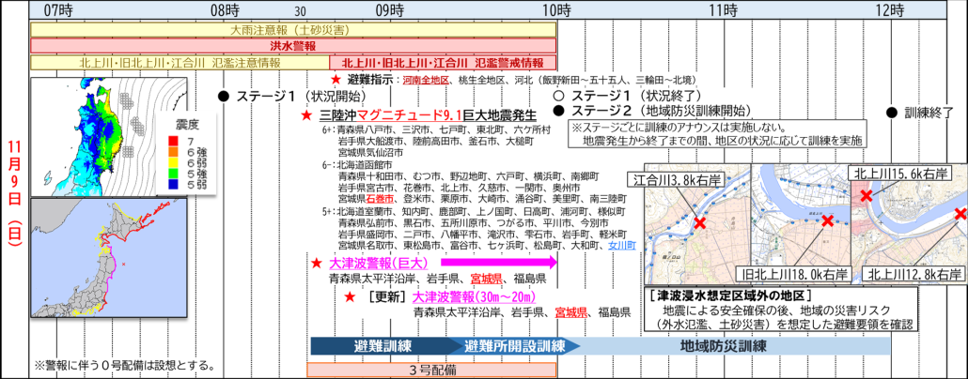Image resolution: width=968 pixels, height=379 pixels.
Task: Select the black dot for ステージ1（状況開始）
Action: (223, 96)
